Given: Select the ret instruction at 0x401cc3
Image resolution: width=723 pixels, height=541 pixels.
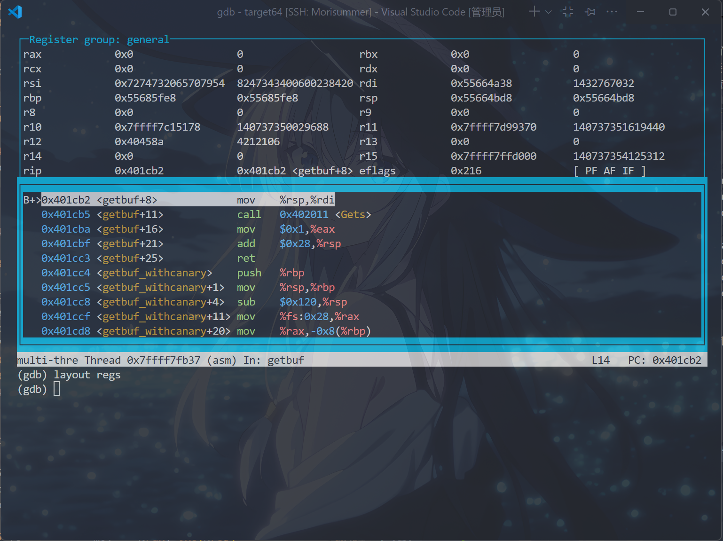Looking at the screenshot, I should click(x=246, y=258).
